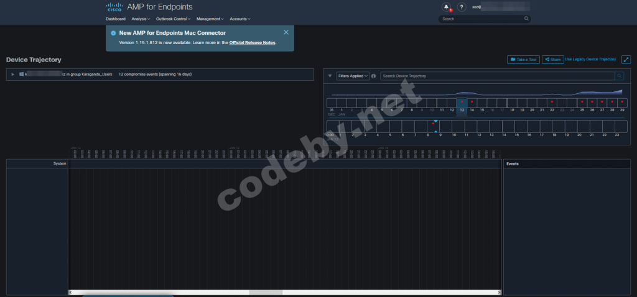637x297 pixels.
Task: Open the notifications bell icon
Action: click(x=447, y=7)
